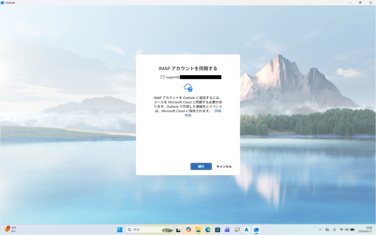
Task: Click the Azure icon in taskbar
Action: 247,229
